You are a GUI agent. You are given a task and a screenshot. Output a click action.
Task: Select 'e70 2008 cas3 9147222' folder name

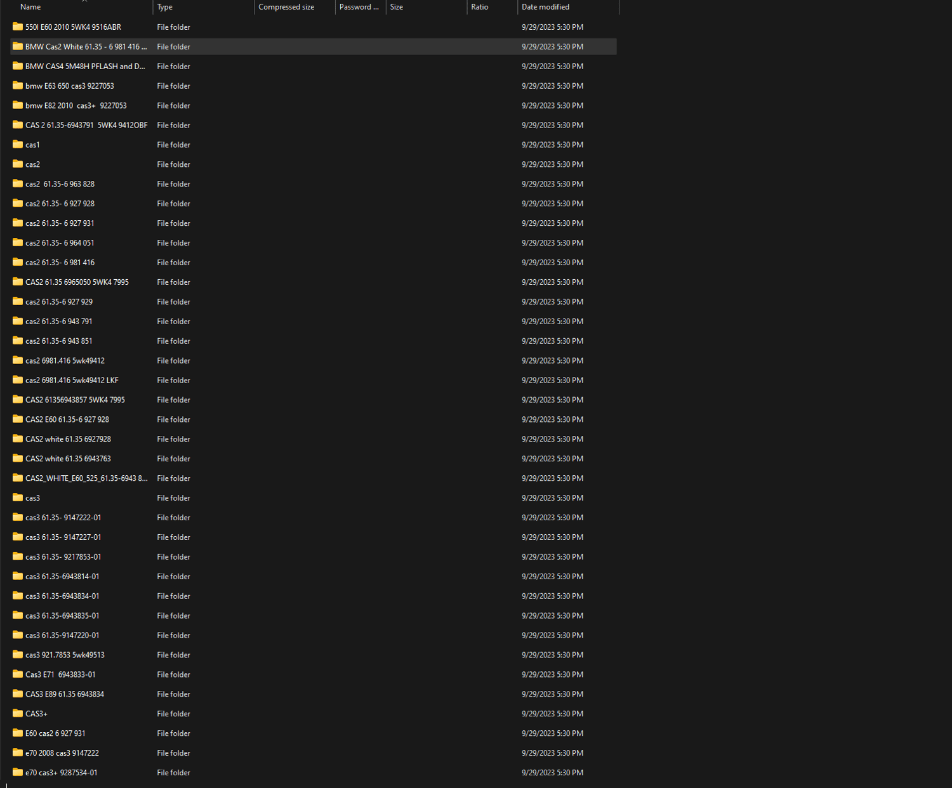pos(62,753)
